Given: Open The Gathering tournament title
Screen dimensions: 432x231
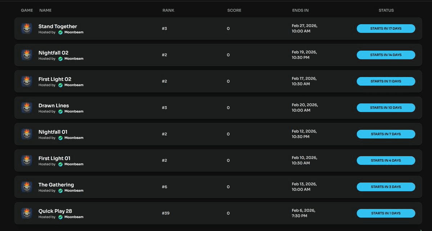Looking at the screenshot, I should tap(56, 185).
